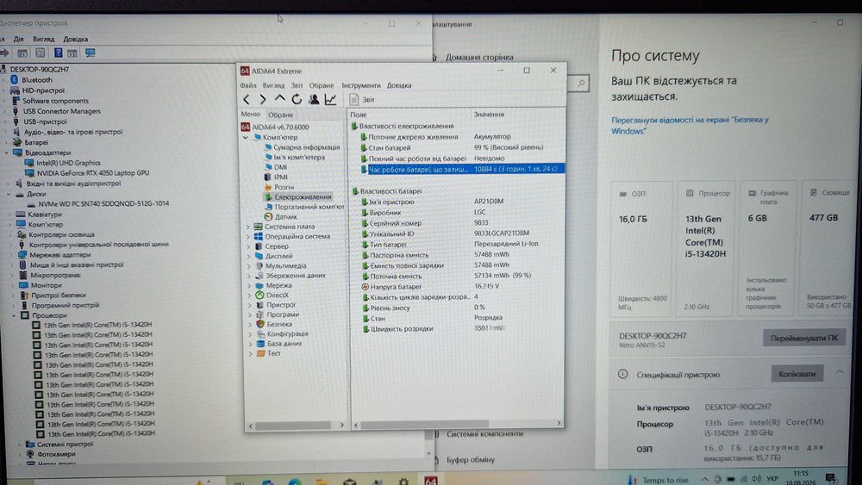Select Тест in AIDA64 tree

pyautogui.click(x=274, y=353)
